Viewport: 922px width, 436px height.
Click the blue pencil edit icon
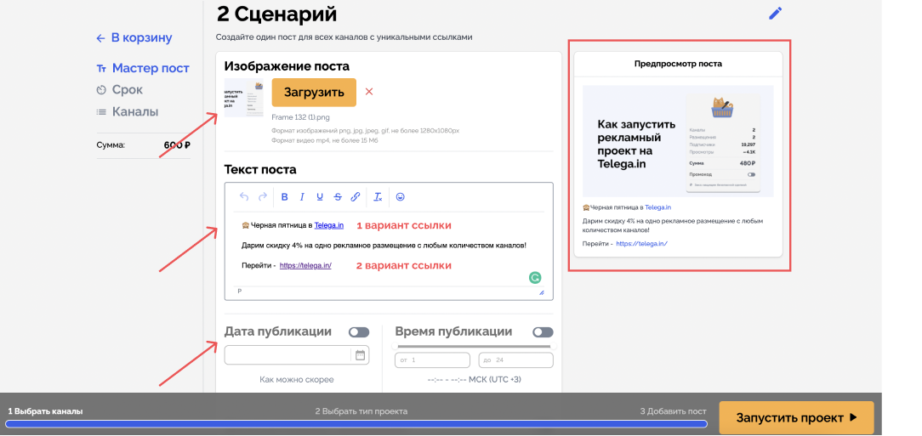[x=776, y=14]
